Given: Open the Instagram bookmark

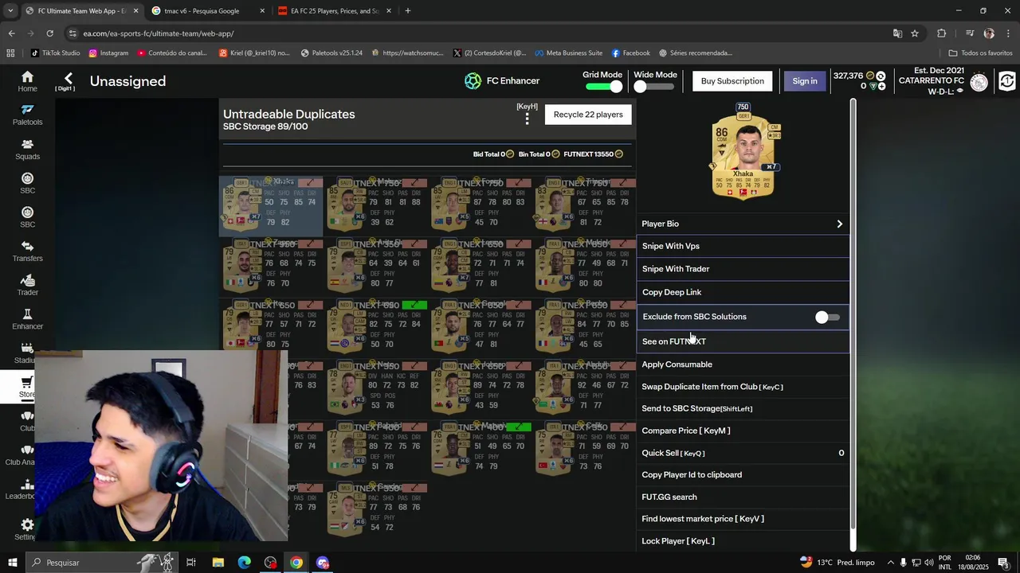Looking at the screenshot, I should pyautogui.click(x=108, y=53).
